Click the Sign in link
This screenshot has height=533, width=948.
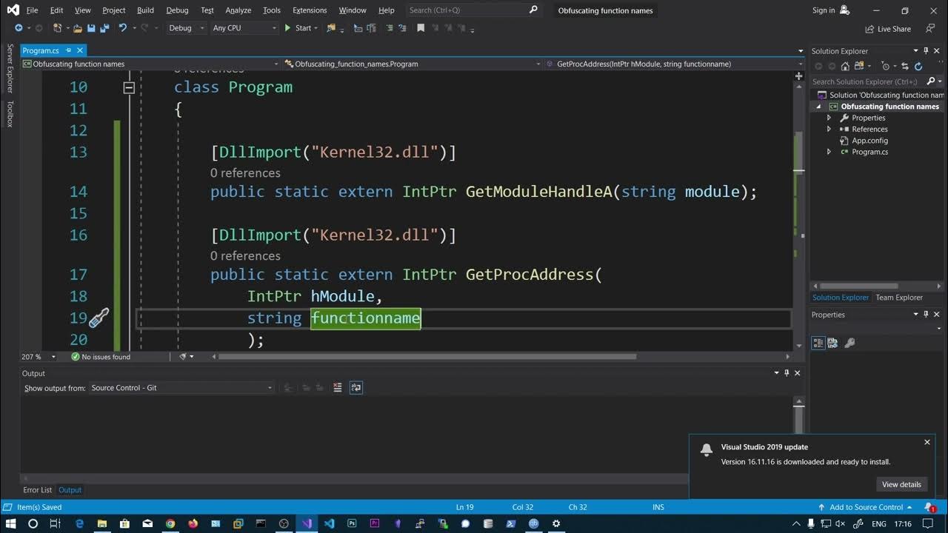[823, 10]
